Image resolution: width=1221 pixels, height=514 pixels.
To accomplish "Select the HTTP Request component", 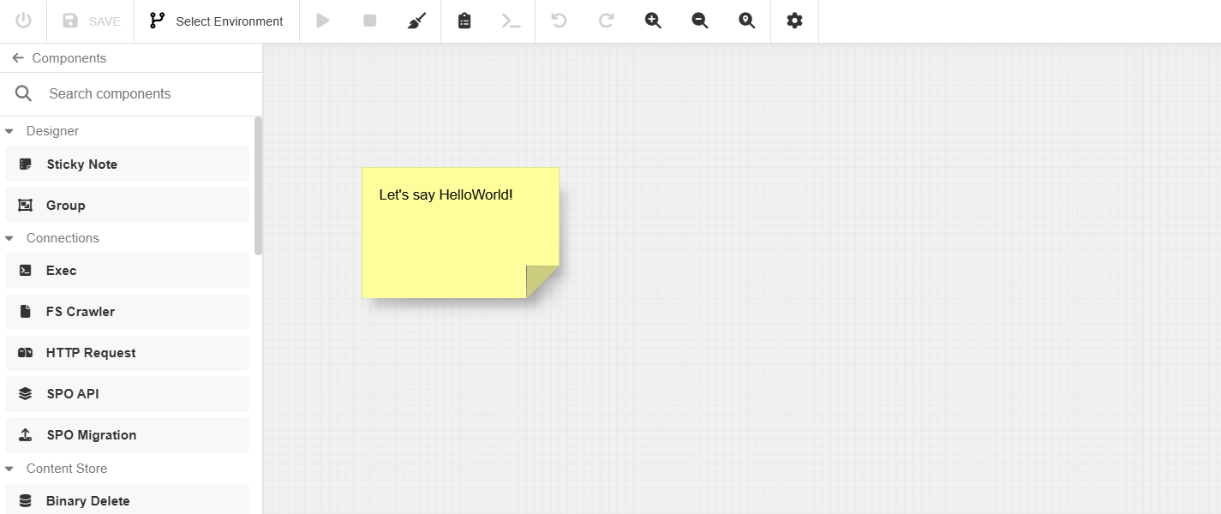I will [127, 353].
